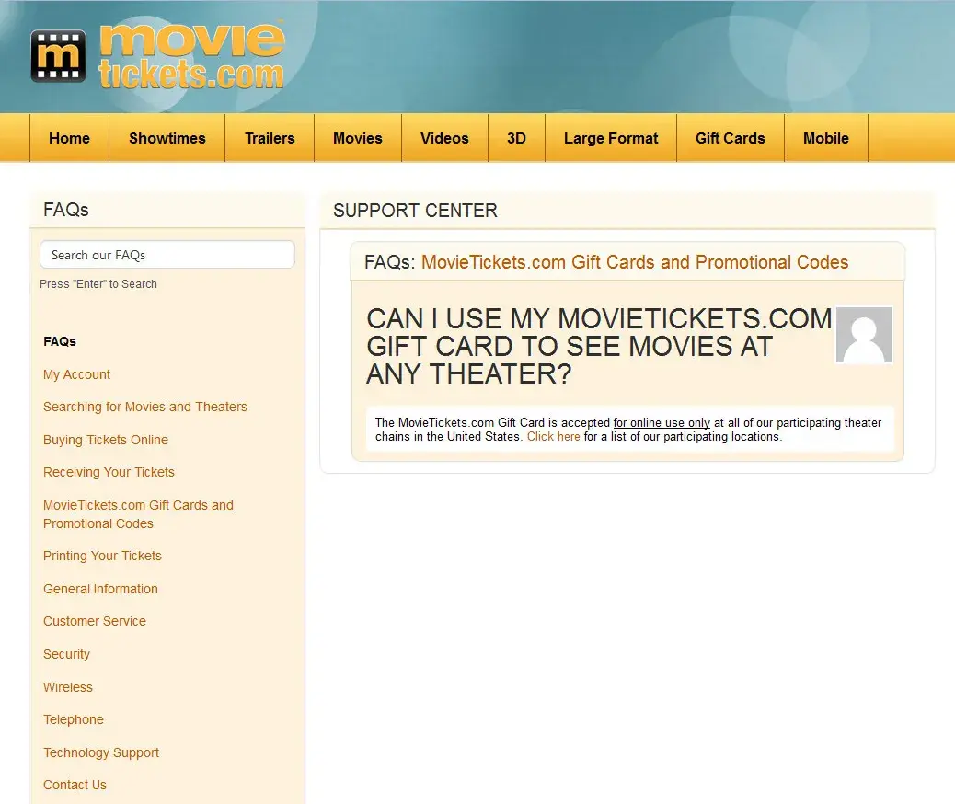Viewport: 955px width, 804px height.
Task: Select the 3D navigation item
Action: pyautogui.click(x=516, y=138)
